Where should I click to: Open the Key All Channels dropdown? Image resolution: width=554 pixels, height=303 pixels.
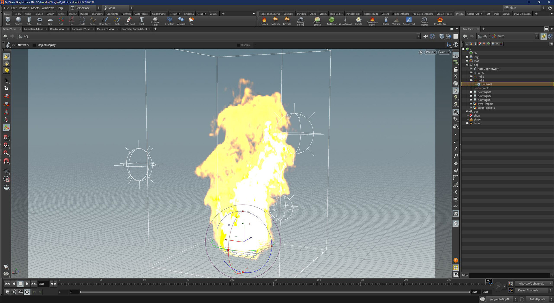click(534, 290)
